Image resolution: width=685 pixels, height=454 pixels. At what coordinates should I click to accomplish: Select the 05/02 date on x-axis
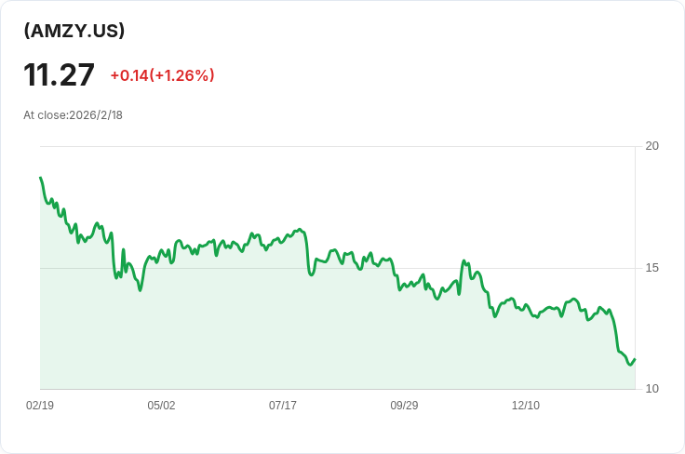161,406
